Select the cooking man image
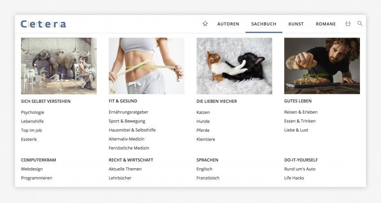This screenshot has height=203, width=381. (x=322, y=66)
